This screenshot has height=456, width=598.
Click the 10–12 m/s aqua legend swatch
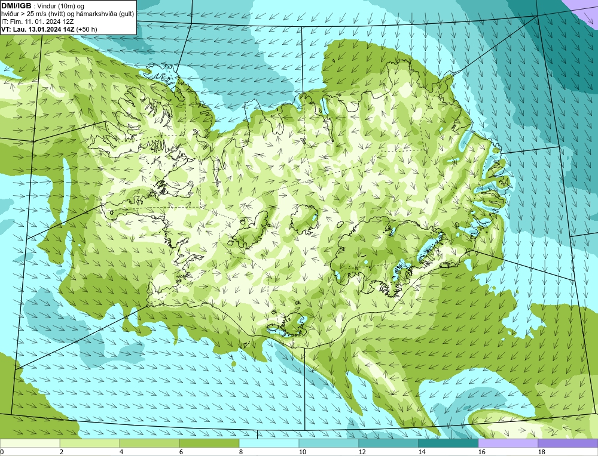coord(329,443)
